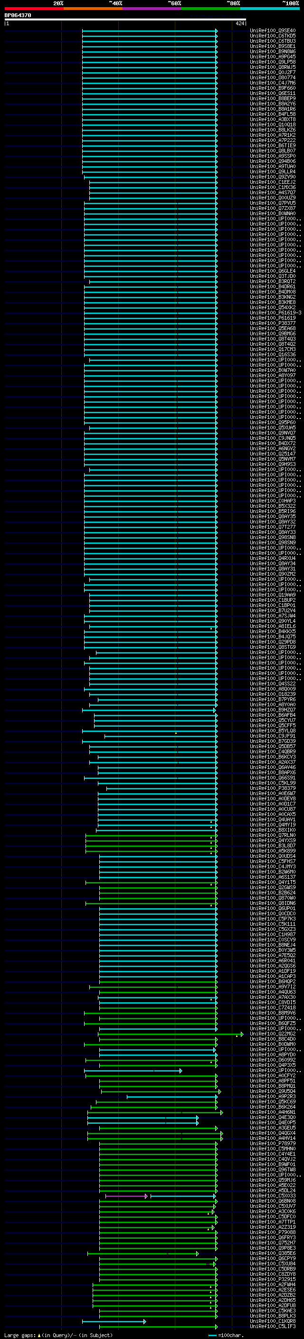Select hit UniRef100_A9P2R3
The height and width of the screenshot is (1339, 304).
tap(273, 1096)
